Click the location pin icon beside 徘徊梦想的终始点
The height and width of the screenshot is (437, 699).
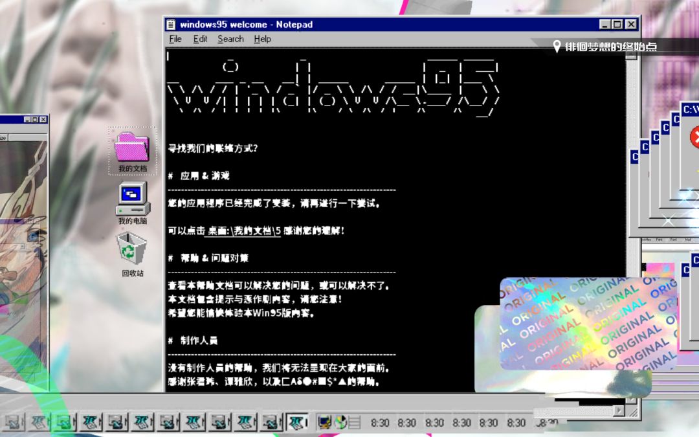(x=557, y=47)
